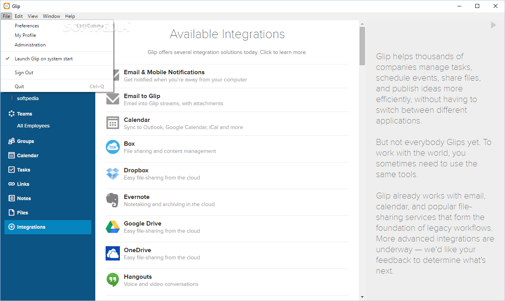Click the Dropbox logo icon

pos(113,174)
